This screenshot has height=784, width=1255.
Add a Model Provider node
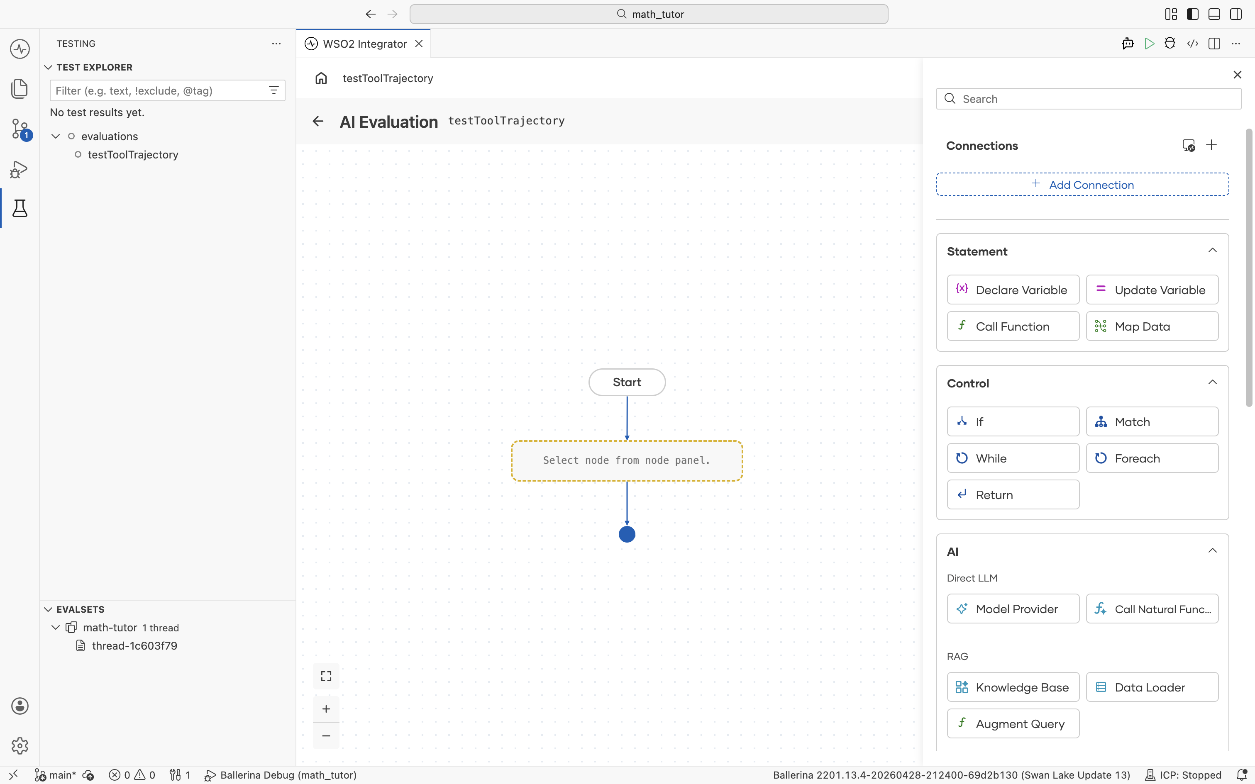coord(1013,609)
